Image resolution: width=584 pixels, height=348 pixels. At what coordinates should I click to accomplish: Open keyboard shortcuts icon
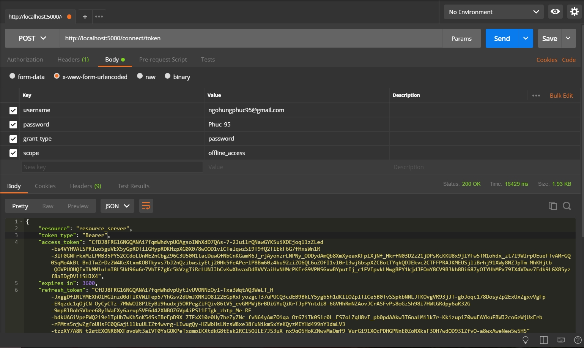point(560,340)
